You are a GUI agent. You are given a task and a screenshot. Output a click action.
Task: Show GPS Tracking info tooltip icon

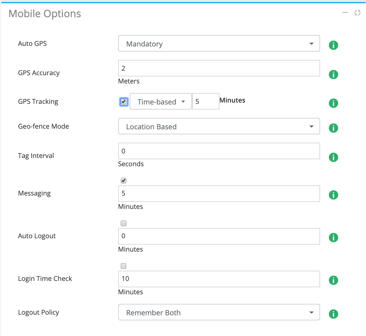pyautogui.click(x=333, y=103)
